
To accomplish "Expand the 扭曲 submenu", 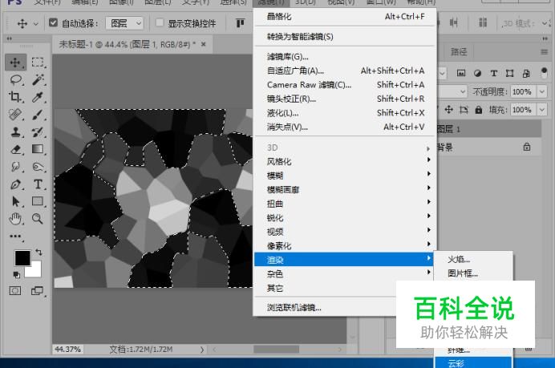I will tap(345, 204).
